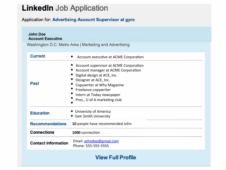This screenshot has width=226, height=170.
Task: Open Advertising Account Supervisor at gyro link
Action: tap(93, 20)
